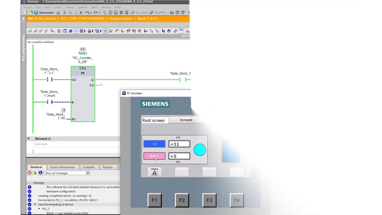Toggle network comments speech bubble icon
The width and height of the screenshot is (382, 215).
(x=76, y=31)
